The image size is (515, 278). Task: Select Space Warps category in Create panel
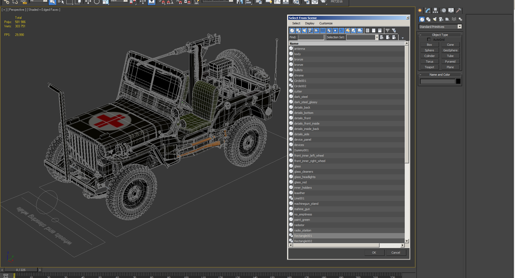454,19
